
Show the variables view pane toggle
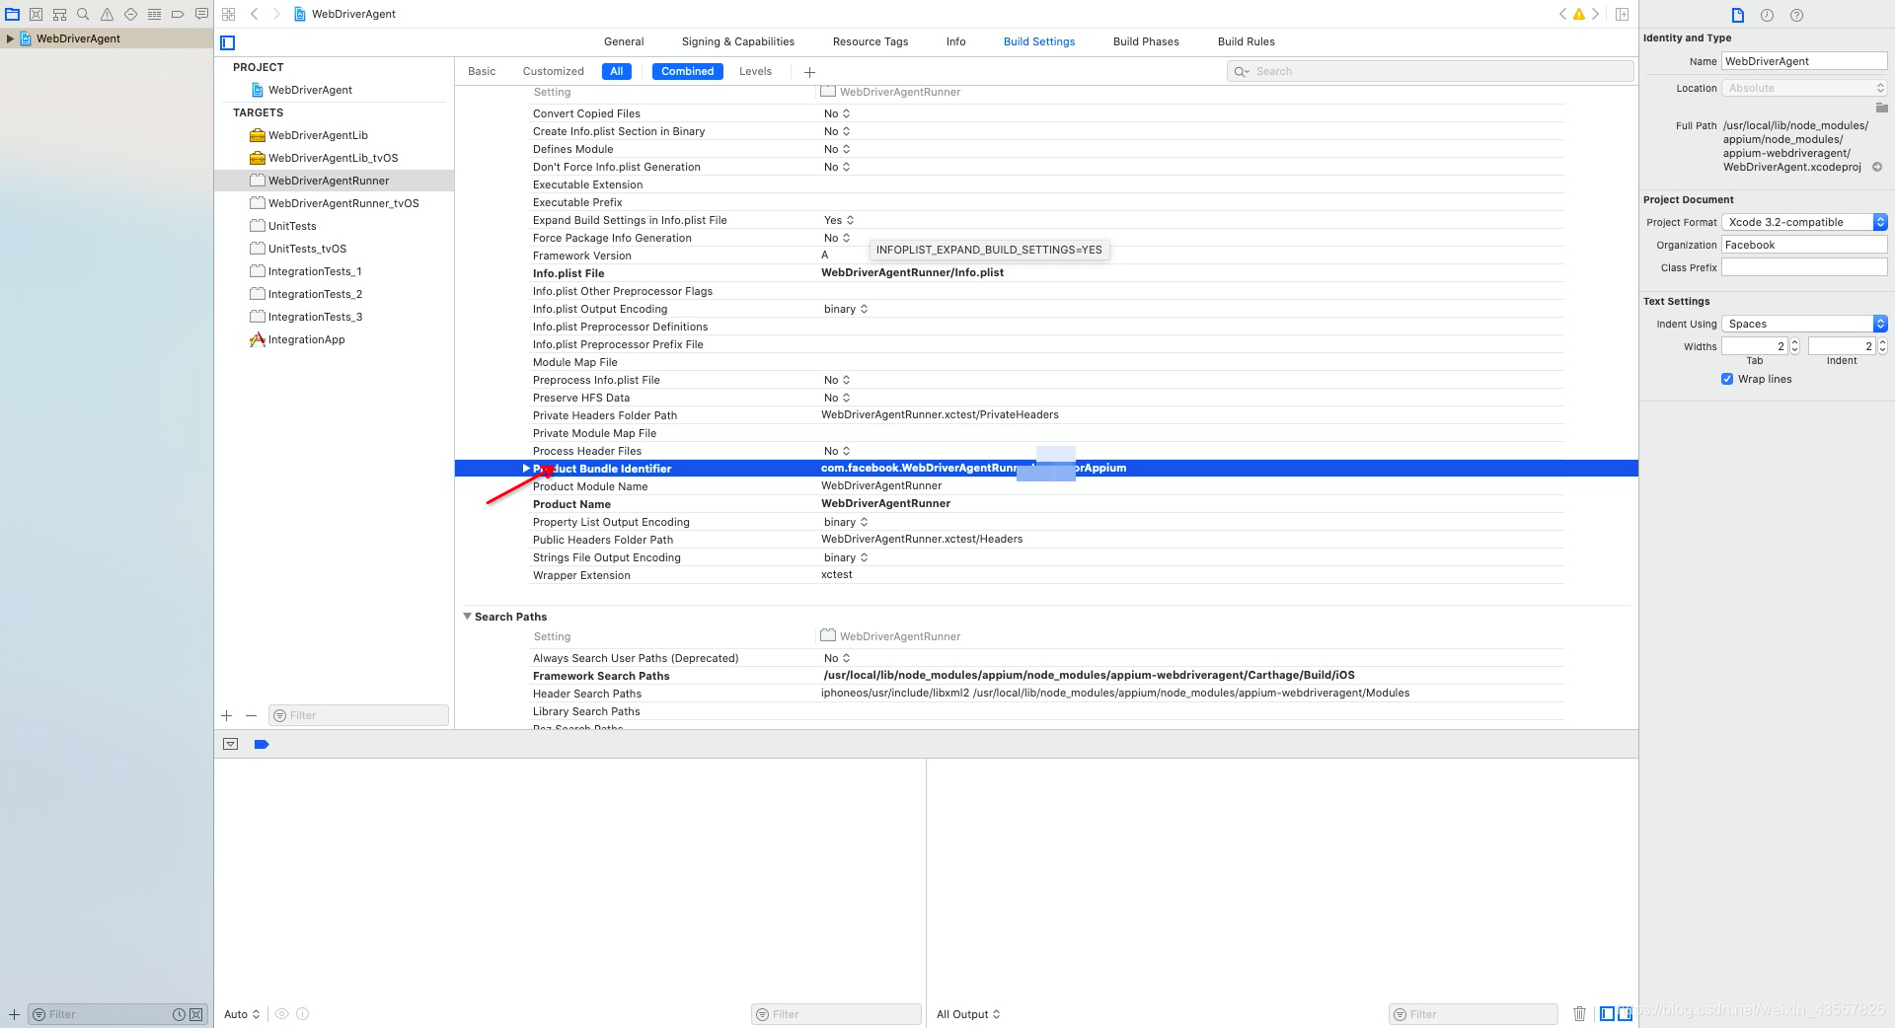click(x=1607, y=1013)
